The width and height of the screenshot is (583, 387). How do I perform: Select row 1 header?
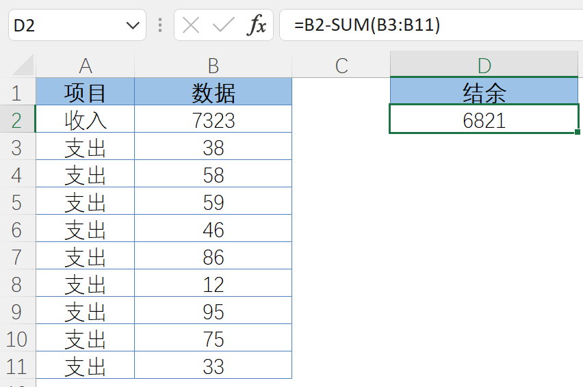[x=18, y=92]
